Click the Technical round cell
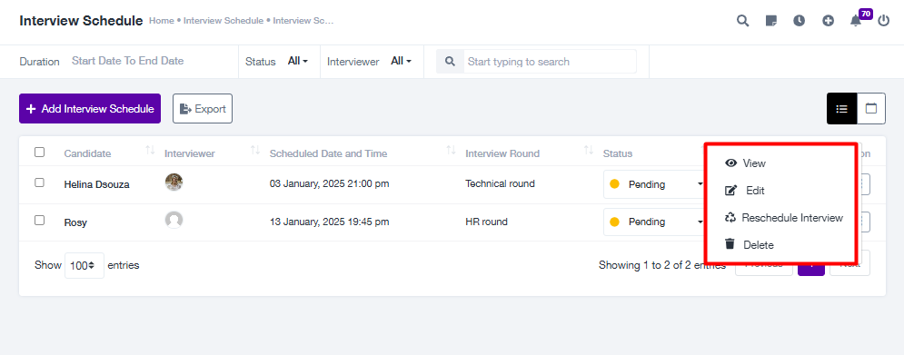This screenshot has height=355, width=904. [500, 183]
